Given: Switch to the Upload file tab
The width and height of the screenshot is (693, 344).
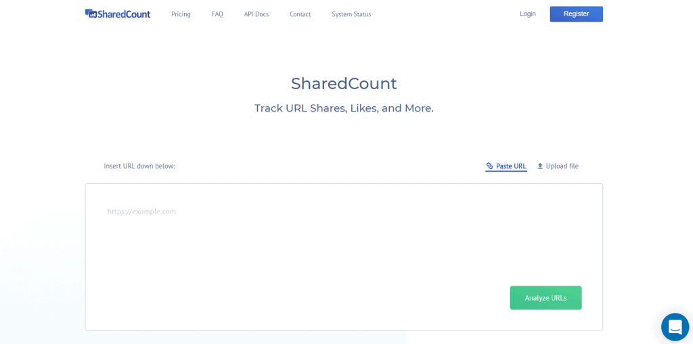Looking at the screenshot, I should pyautogui.click(x=558, y=166).
